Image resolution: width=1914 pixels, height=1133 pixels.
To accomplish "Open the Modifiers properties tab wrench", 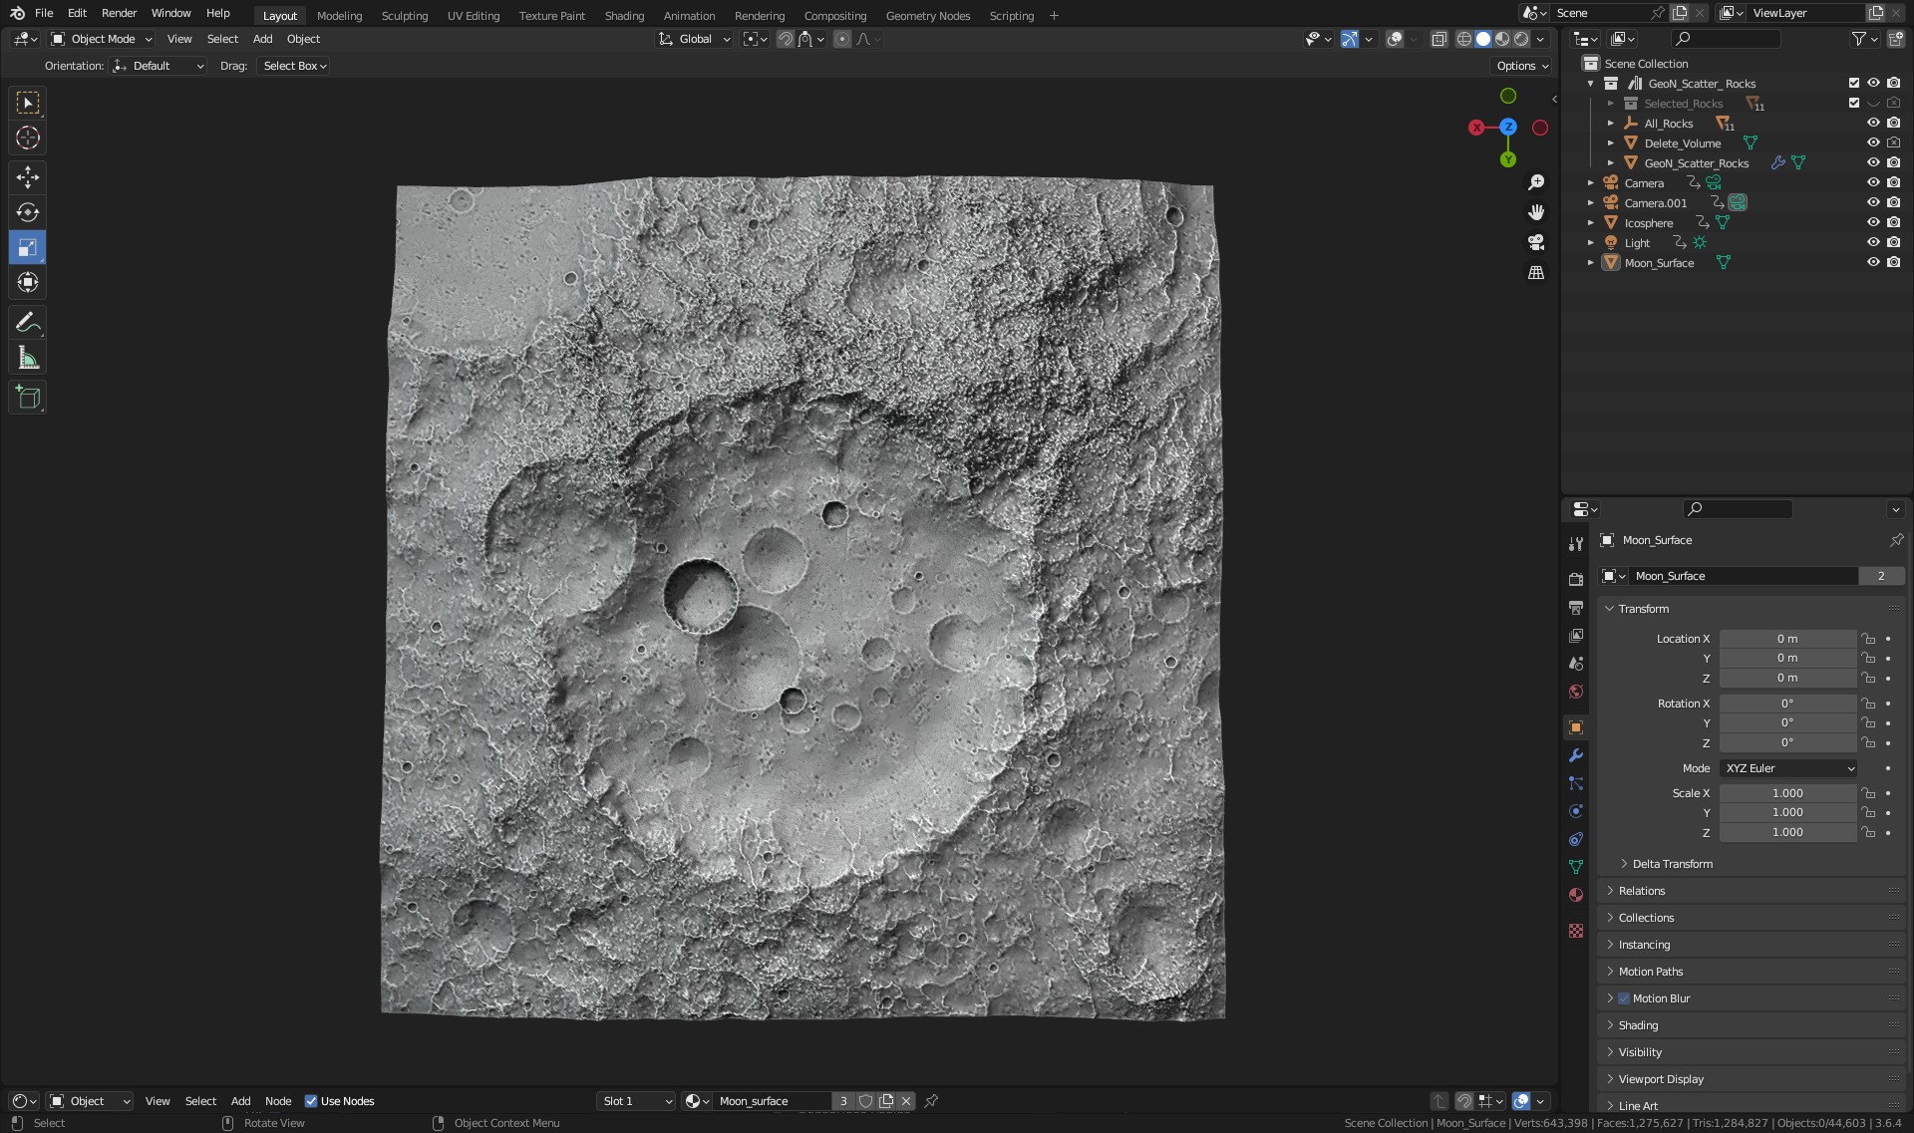I will pyautogui.click(x=1576, y=755).
